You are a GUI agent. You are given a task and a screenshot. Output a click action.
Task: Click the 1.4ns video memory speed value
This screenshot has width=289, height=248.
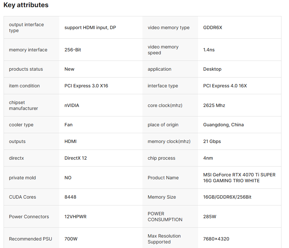[209, 50]
